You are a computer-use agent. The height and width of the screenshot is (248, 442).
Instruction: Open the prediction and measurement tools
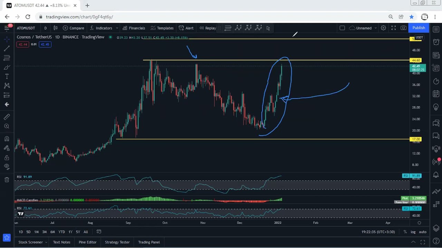7,95
